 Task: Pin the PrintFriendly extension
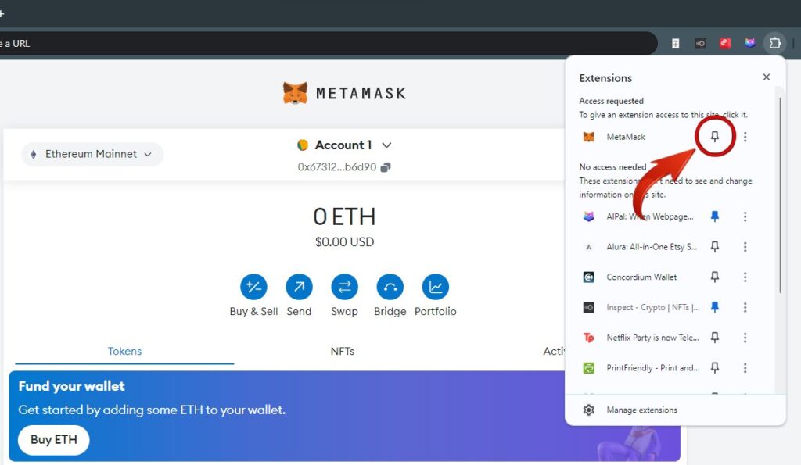715,367
